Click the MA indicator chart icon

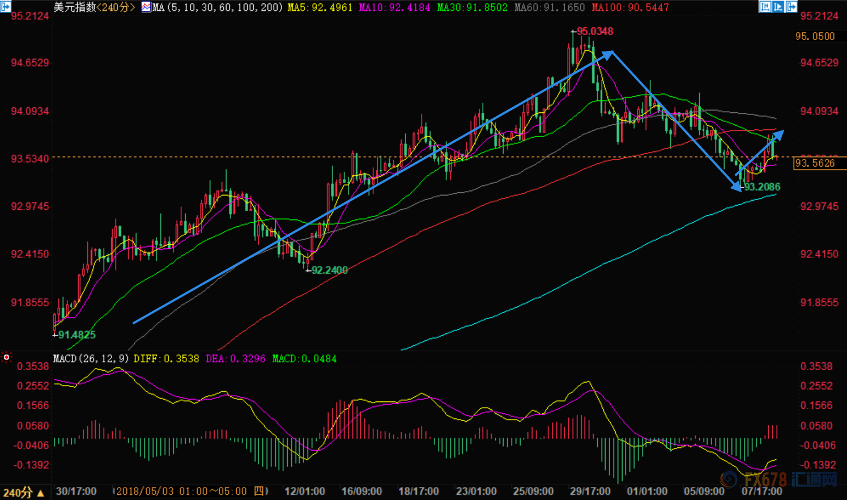pos(146,7)
